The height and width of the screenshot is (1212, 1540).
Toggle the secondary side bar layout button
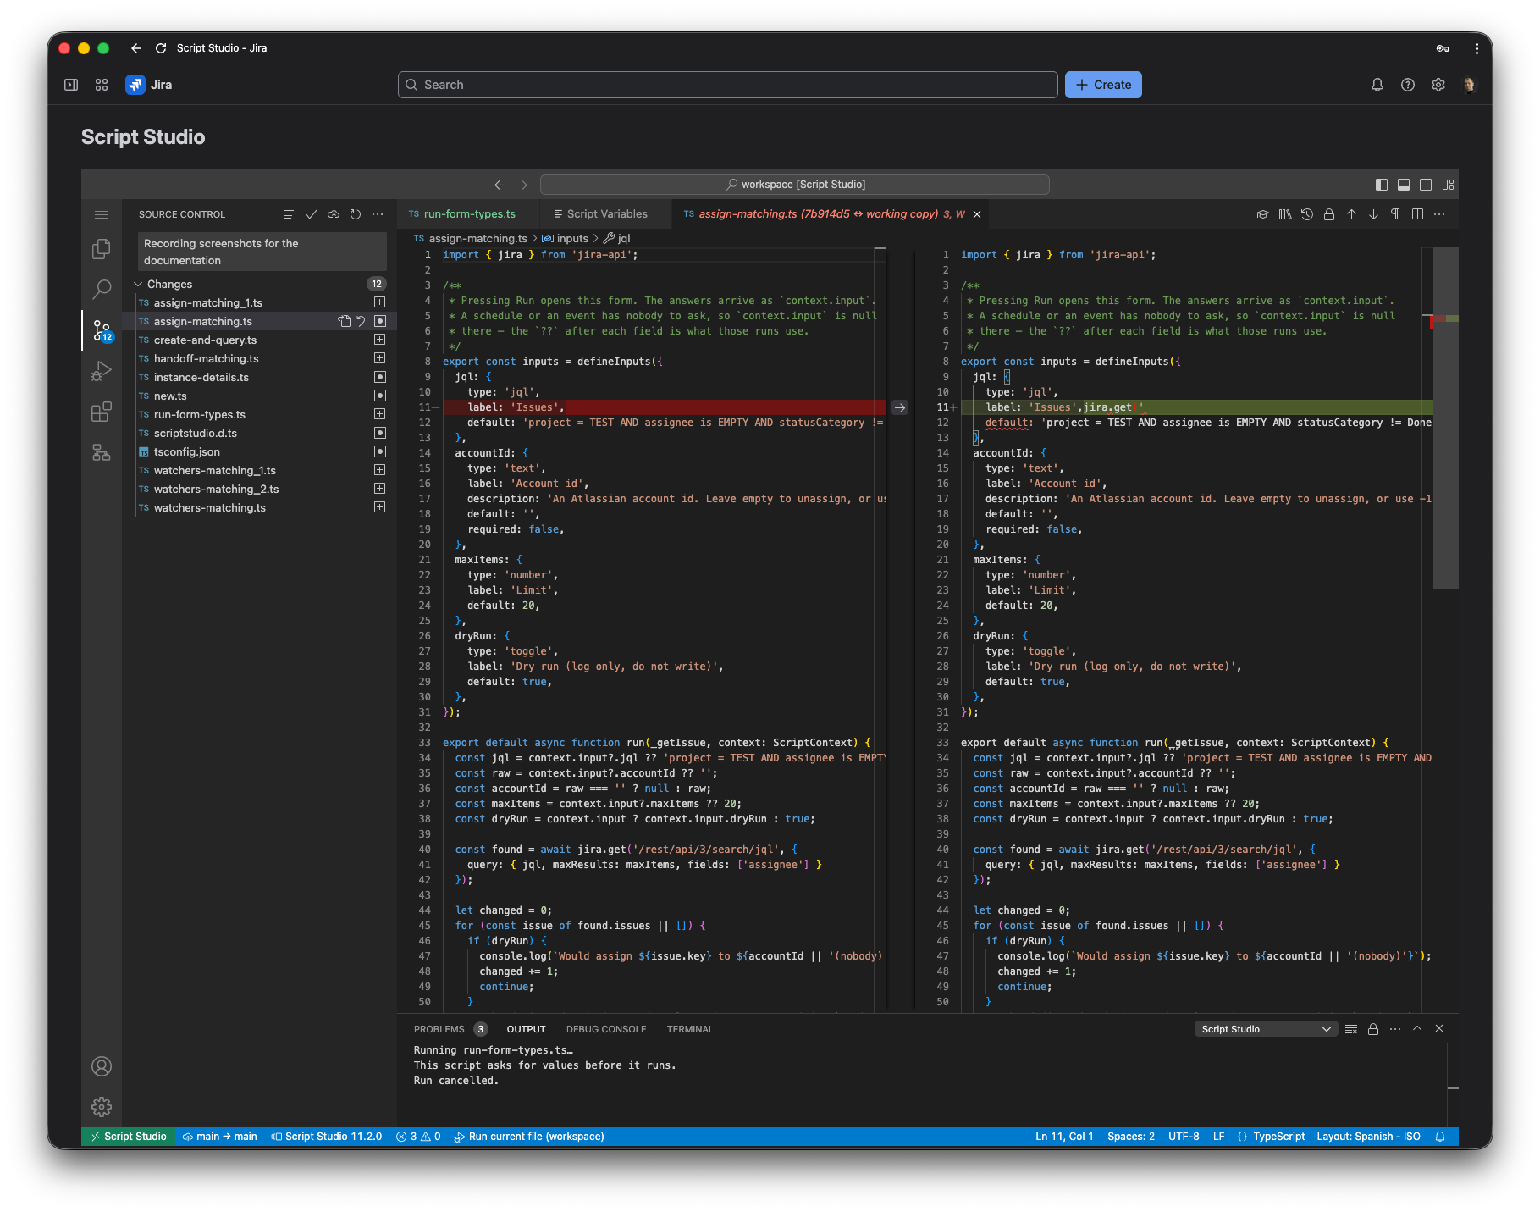point(1426,185)
